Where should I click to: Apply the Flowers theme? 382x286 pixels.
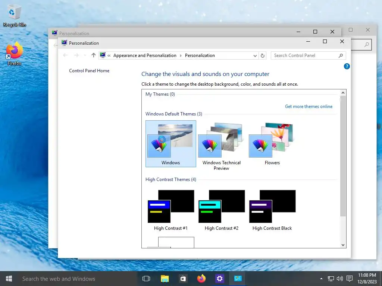272,144
